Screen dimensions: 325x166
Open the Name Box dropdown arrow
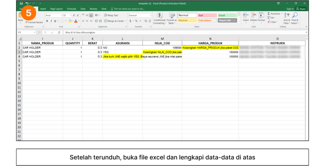point(35,32)
